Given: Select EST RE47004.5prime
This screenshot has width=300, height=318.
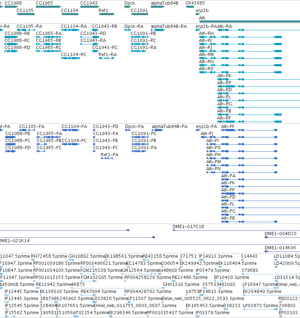Looking at the screenshot, I should tap(98, 292).
